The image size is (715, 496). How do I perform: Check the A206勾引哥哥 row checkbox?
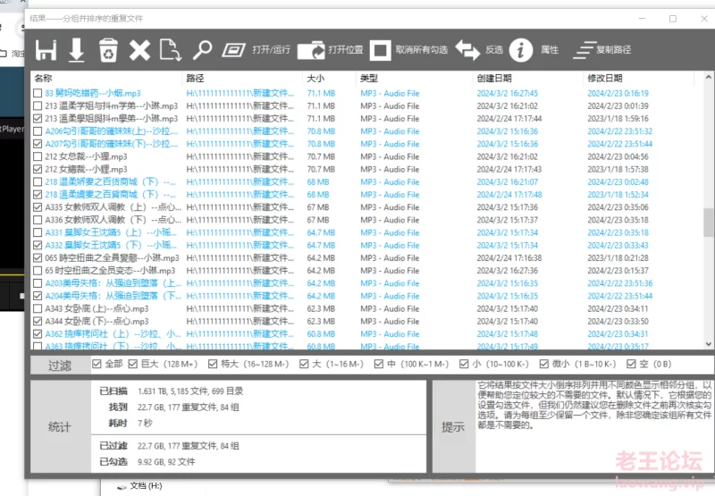coord(38,131)
